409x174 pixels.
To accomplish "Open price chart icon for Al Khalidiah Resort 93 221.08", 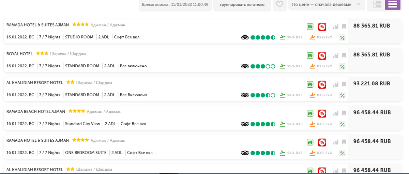I will point(336,84).
